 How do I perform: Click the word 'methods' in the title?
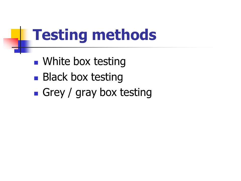coord(124,35)
